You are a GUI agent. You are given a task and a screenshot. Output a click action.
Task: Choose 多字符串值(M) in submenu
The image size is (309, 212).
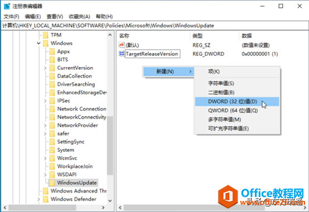click(237, 119)
